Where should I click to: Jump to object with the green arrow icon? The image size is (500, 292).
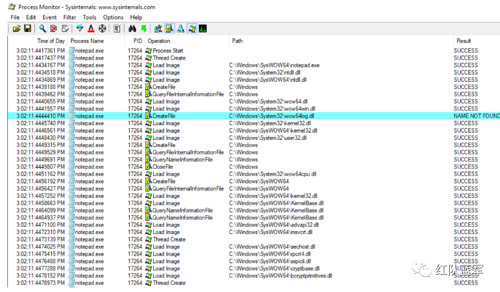click(144, 29)
